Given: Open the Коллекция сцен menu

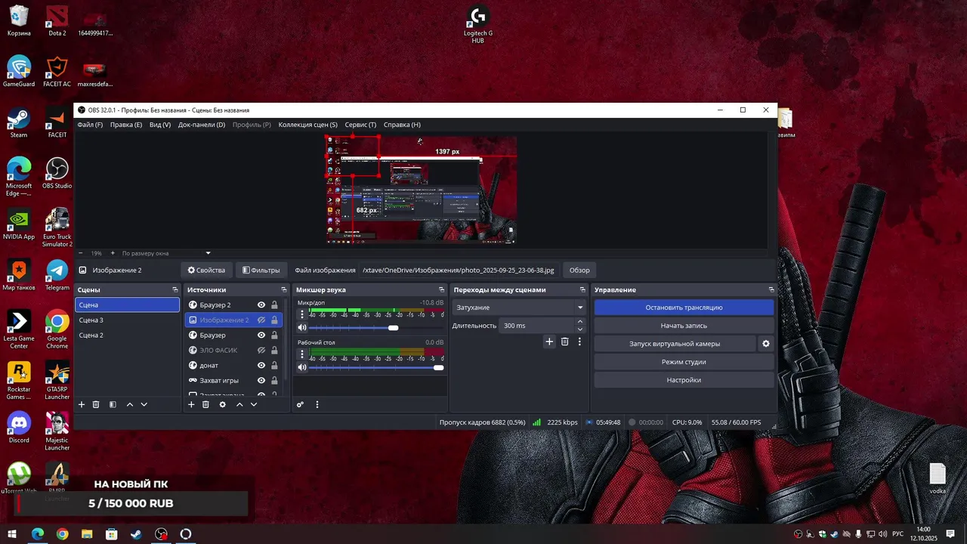Looking at the screenshot, I should click(308, 125).
